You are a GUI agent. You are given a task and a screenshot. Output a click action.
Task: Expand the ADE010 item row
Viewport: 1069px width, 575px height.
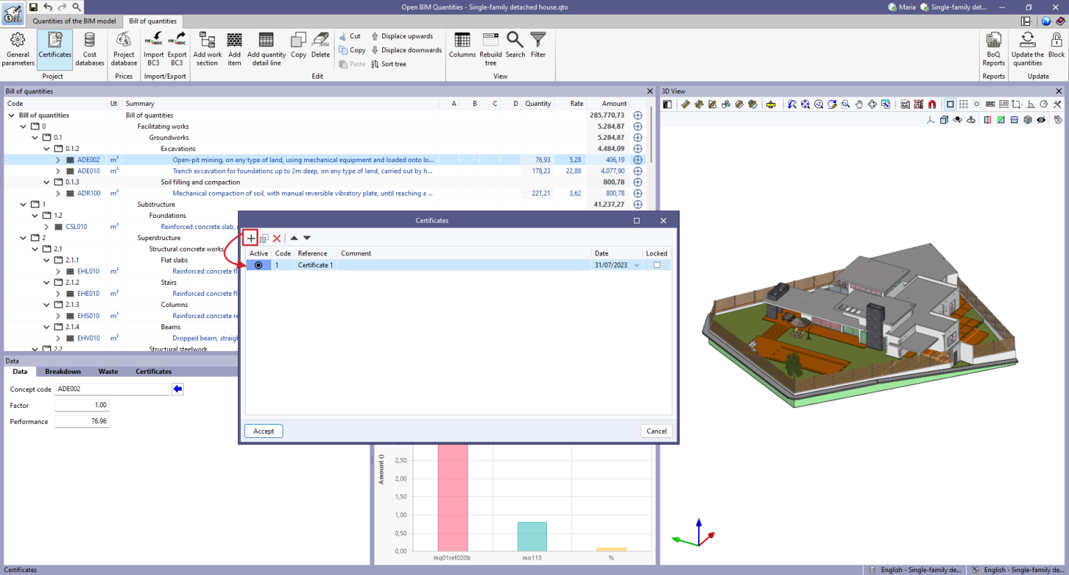[x=58, y=171]
